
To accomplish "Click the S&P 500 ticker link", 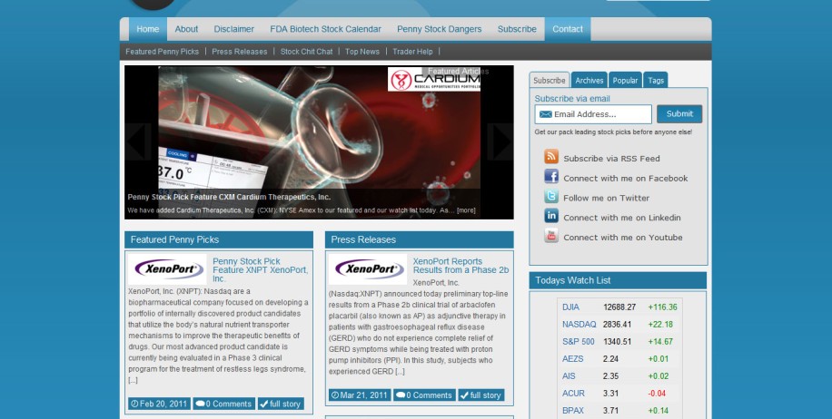I will [x=579, y=342].
